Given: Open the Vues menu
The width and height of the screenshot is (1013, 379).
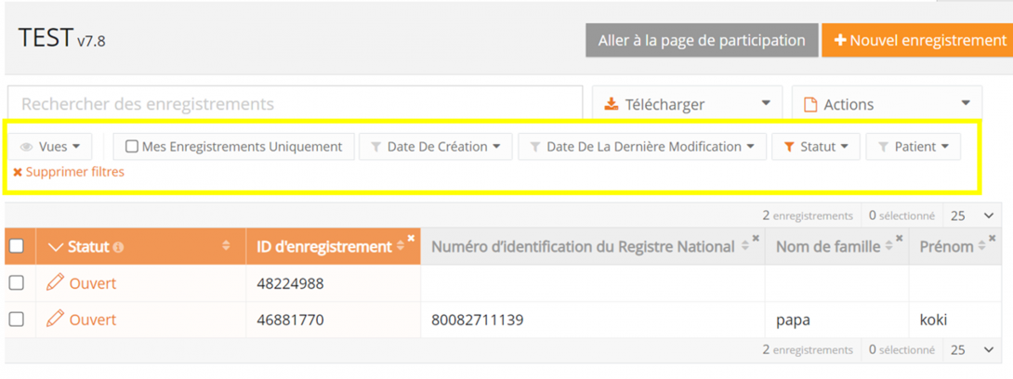Looking at the screenshot, I should (51, 147).
